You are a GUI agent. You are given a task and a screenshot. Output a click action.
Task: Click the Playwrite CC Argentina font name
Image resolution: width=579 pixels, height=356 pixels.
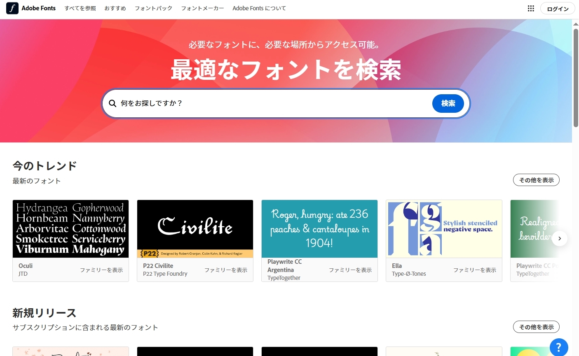285,266
